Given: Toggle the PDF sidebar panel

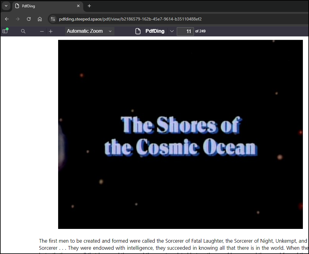Looking at the screenshot, I should [x=5, y=31].
